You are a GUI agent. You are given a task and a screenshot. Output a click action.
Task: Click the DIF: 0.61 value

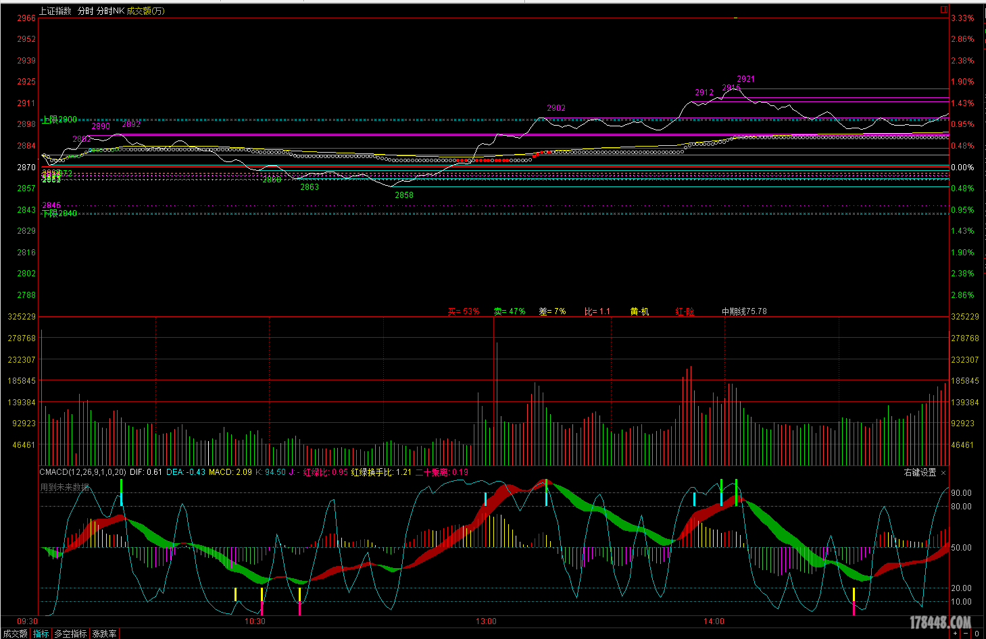(x=146, y=472)
